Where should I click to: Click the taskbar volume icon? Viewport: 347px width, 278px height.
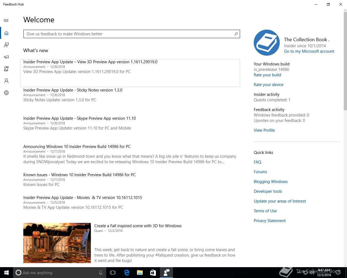312,273
